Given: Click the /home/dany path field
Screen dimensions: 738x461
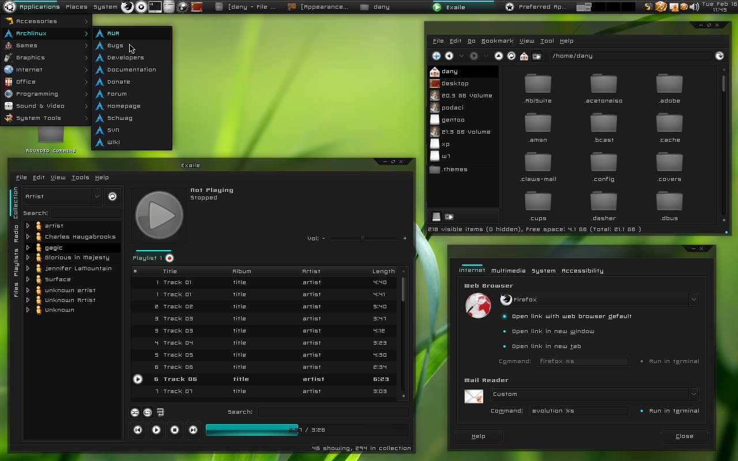Looking at the screenshot, I should [631, 56].
